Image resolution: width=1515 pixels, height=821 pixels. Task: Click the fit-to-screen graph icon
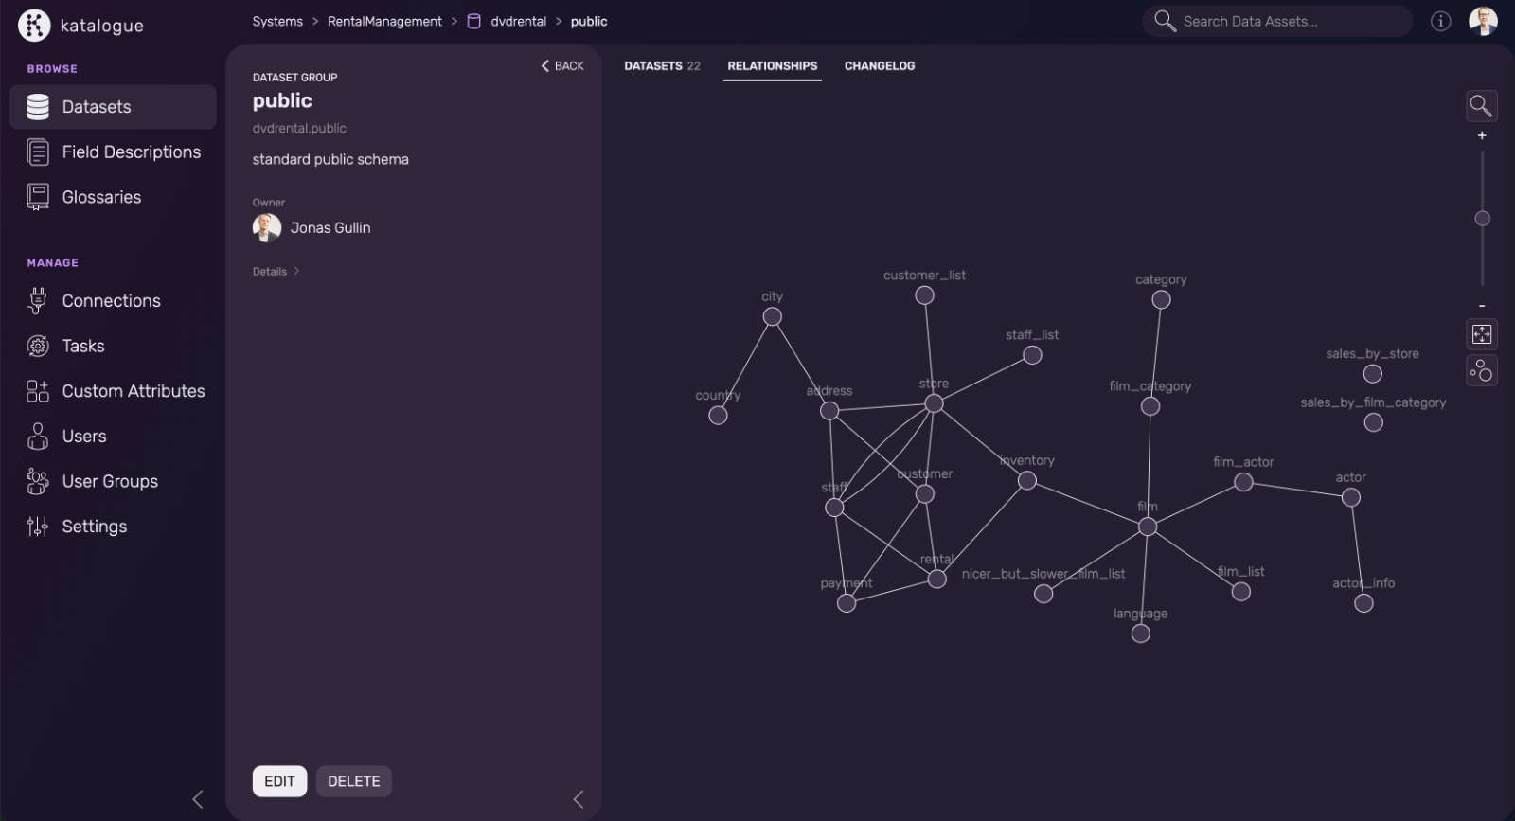[x=1481, y=334]
